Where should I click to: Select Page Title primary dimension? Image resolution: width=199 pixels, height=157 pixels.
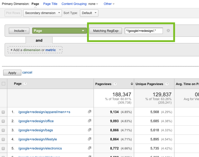[50, 4]
